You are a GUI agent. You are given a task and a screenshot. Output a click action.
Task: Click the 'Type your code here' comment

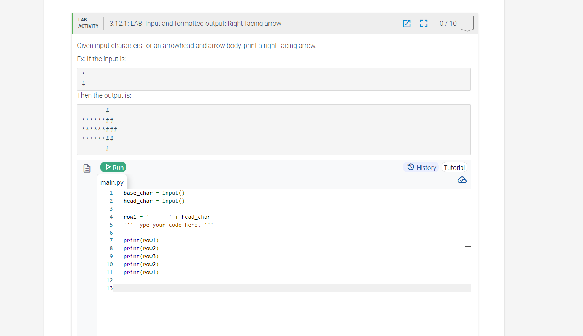click(x=168, y=225)
